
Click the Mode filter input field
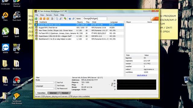pos(45,82)
